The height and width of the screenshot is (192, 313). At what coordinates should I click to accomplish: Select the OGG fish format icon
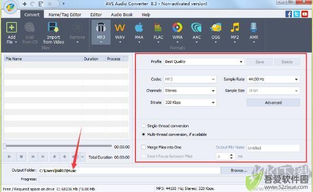(x=216, y=27)
